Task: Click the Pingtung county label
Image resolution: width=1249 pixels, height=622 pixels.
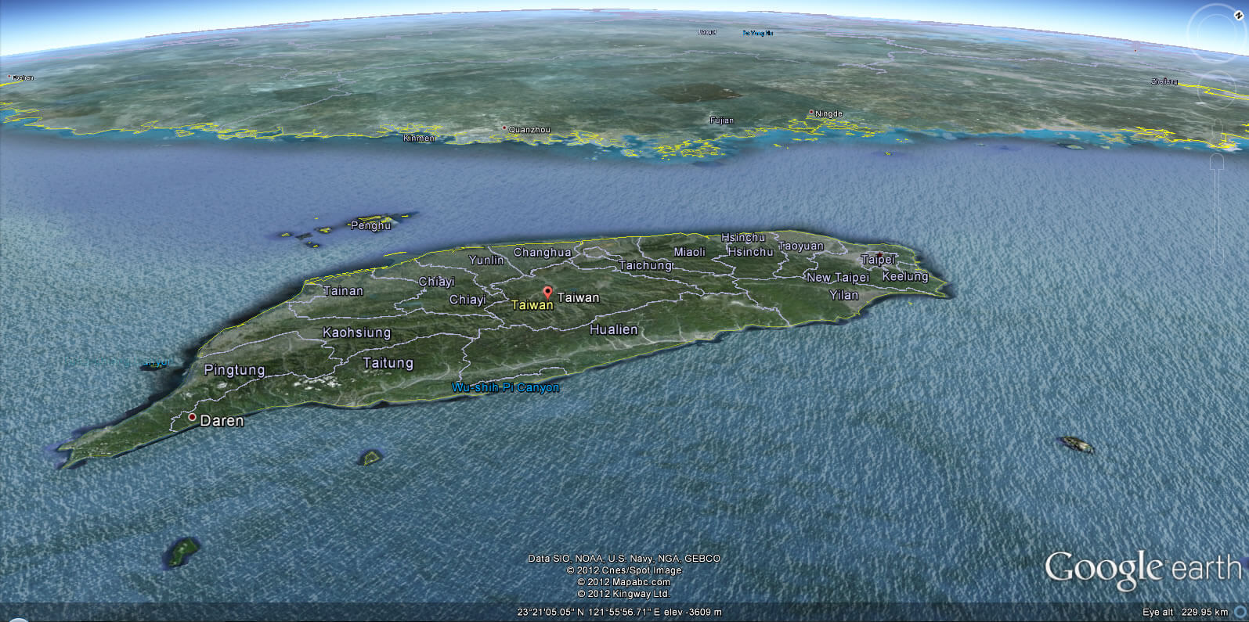Action: pos(234,369)
